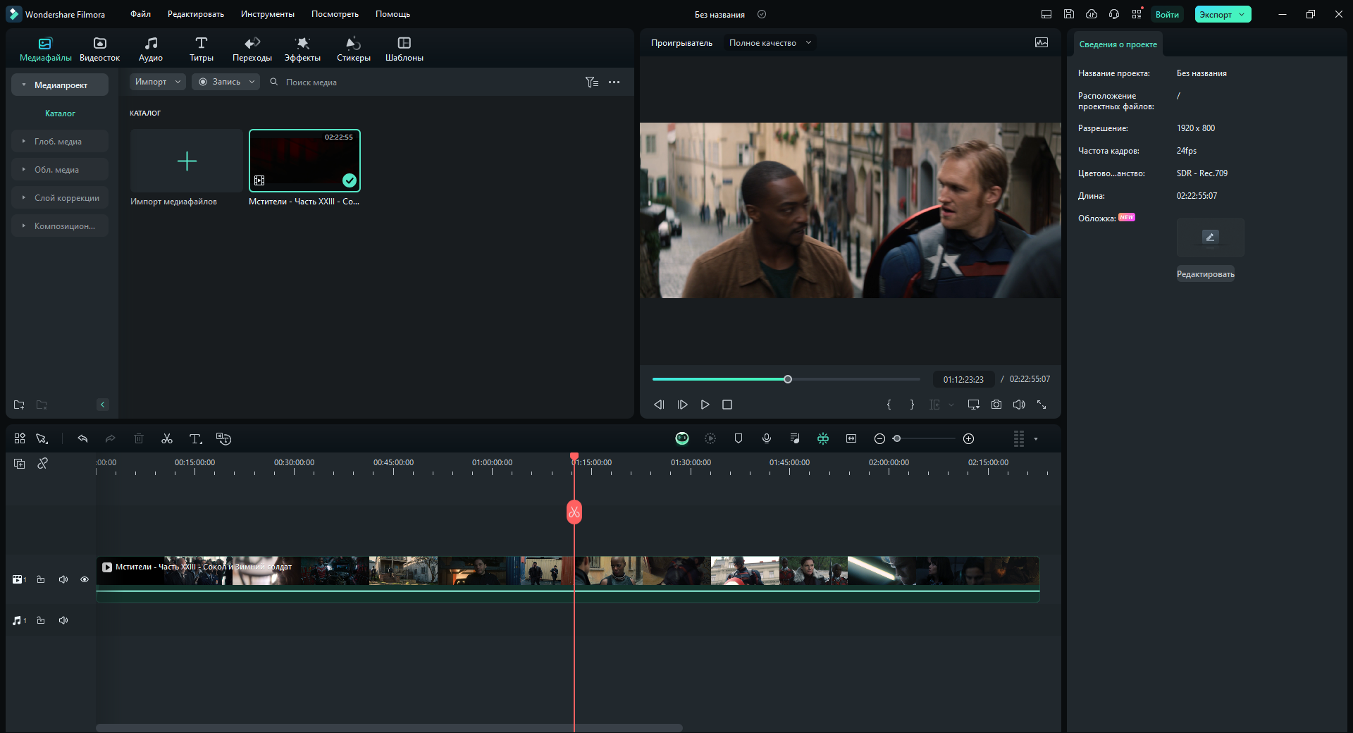Hide video track 1 with eye icon
This screenshot has height=733, width=1353.
[85, 579]
